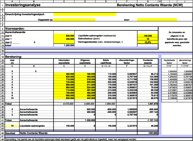The height and width of the screenshot is (141, 193).
Task: Click the Inkomsten cell 730.000 for year 4
Action: 64,82
